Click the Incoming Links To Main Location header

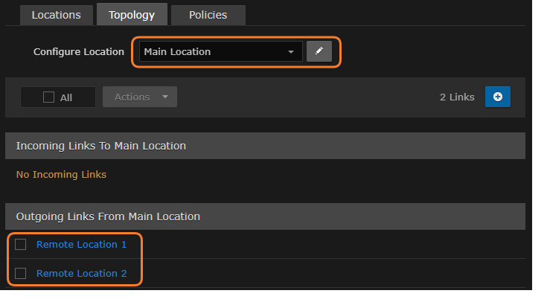pos(101,146)
